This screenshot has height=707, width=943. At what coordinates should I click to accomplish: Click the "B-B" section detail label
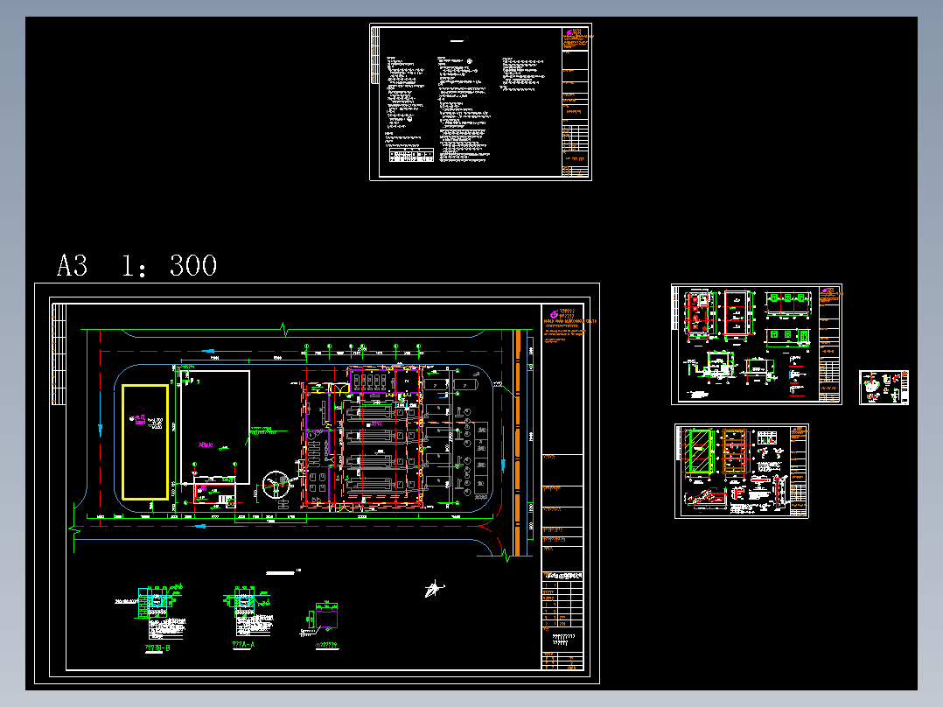pos(157,648)
